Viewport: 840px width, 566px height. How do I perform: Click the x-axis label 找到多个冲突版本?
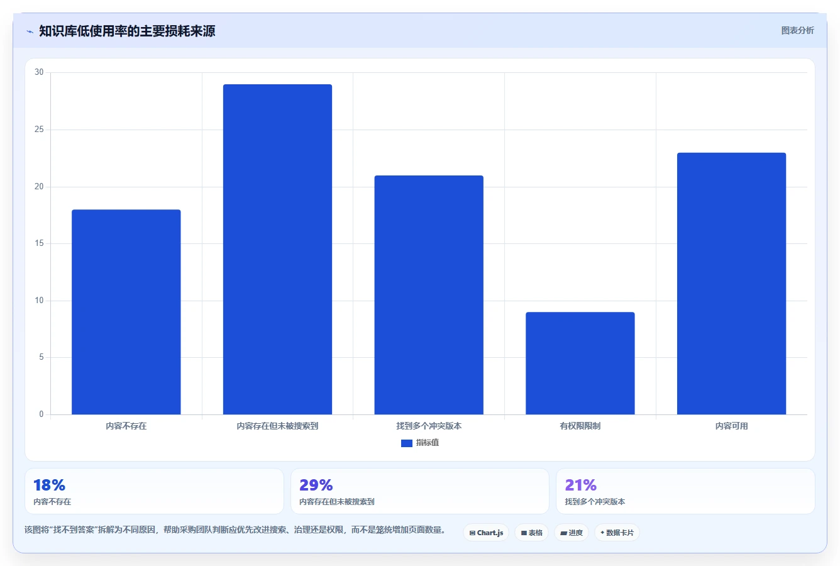429,426
